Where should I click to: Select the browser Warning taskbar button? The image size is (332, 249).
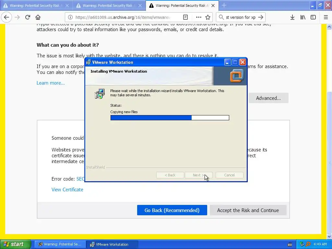[60, 244]
